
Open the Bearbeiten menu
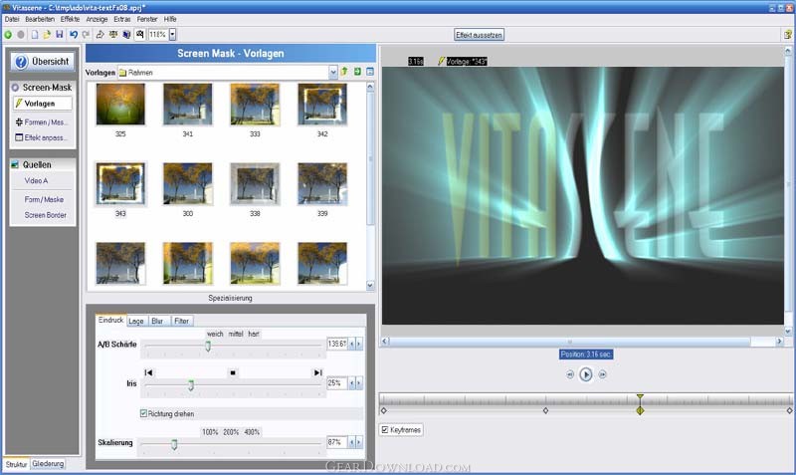[x=40, y=19]
